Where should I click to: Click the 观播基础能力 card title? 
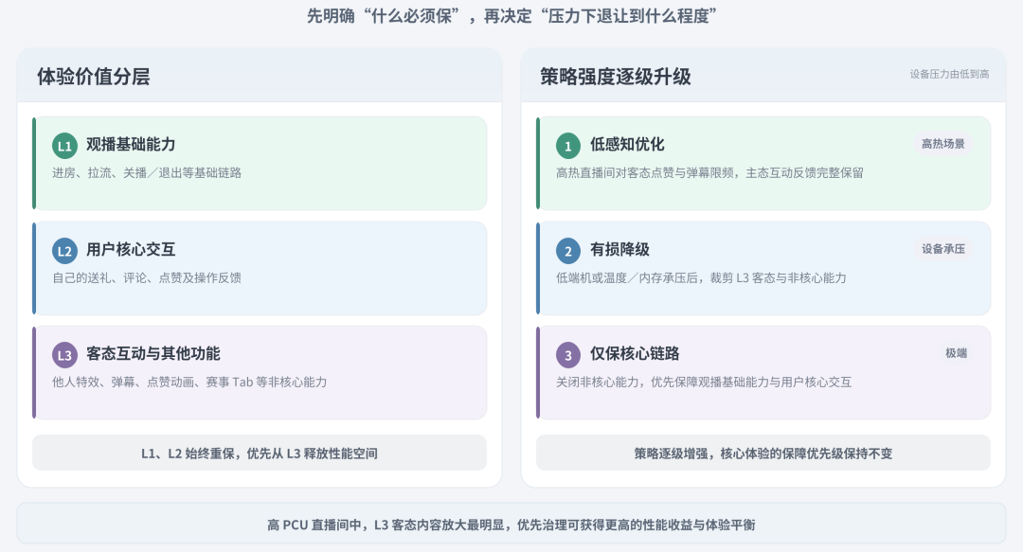tap(131, 144)
